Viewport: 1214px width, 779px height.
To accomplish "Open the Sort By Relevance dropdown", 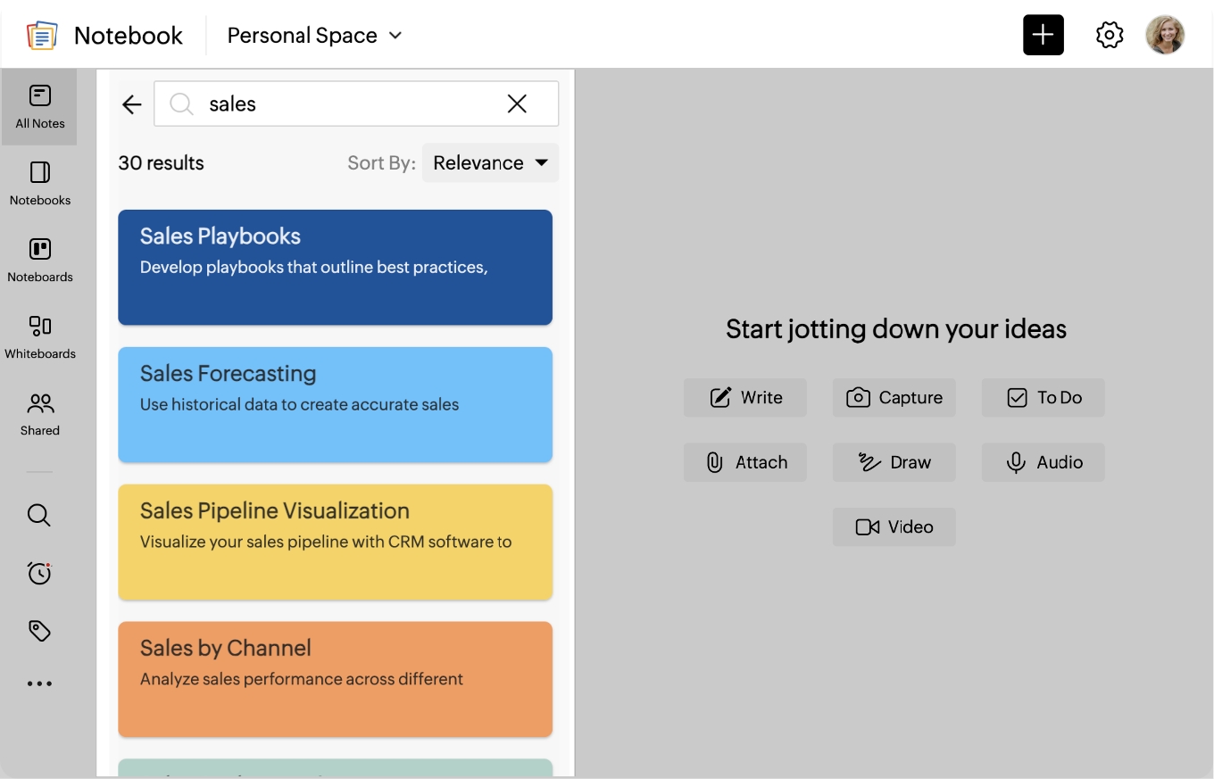I will (x=490, y=162).
